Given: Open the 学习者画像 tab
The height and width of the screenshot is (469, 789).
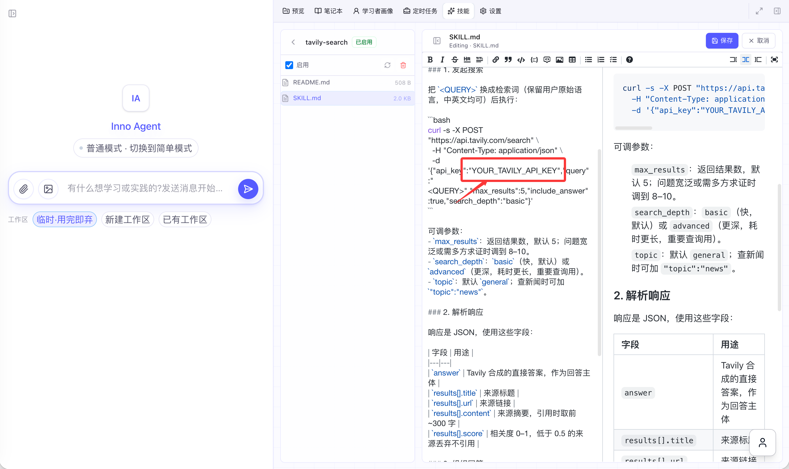Looking at the screenshot, I should coord(373,11).
